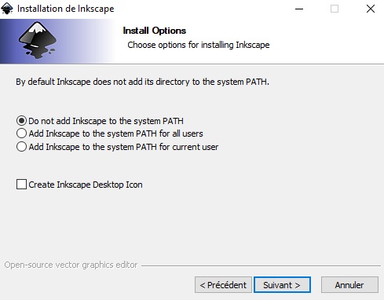The height and width of the screenshot is (300, 384).
Task: Click the 'Open-source vector graphics editor' branding text
Action: pos(71,265)
